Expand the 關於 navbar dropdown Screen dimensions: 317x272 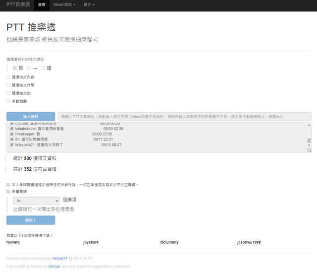pos(89,4)
